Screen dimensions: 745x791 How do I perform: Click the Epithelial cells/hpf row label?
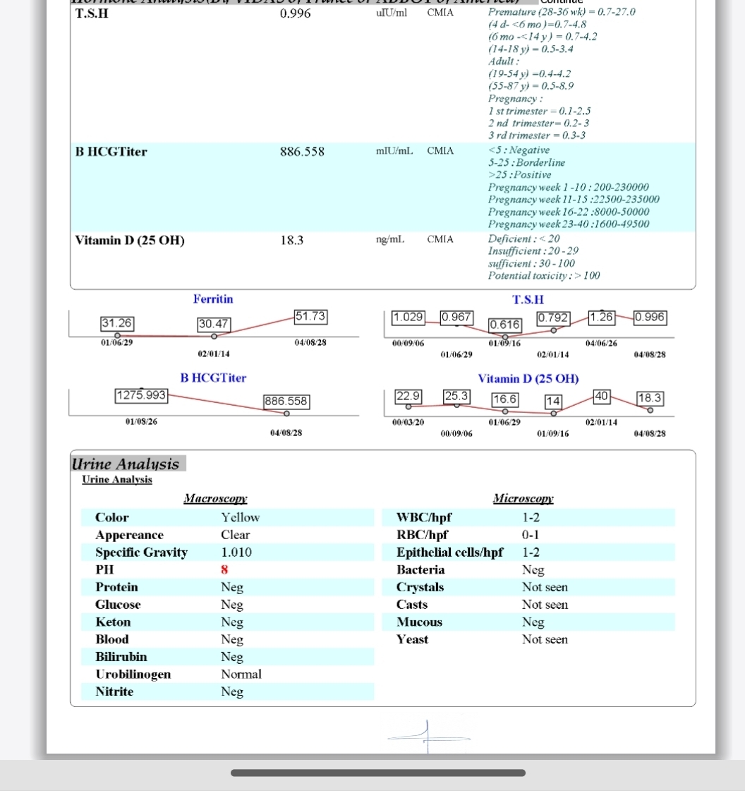[449, 553]
